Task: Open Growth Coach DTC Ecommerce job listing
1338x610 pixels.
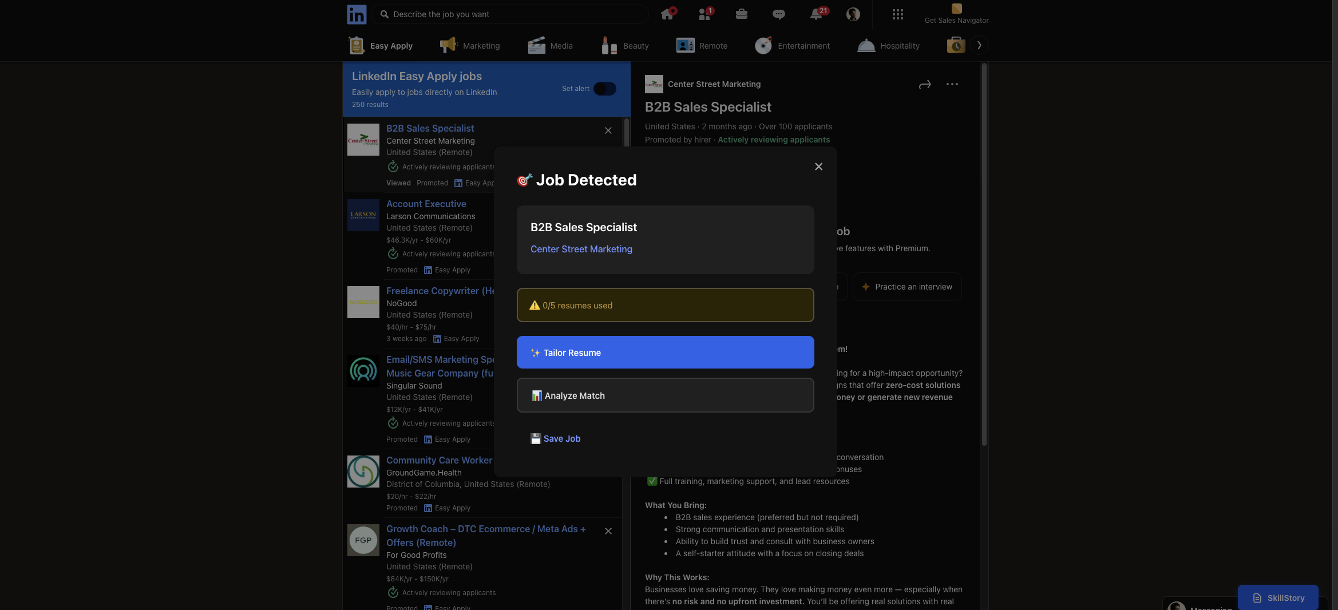Action: tap(486, 536)
